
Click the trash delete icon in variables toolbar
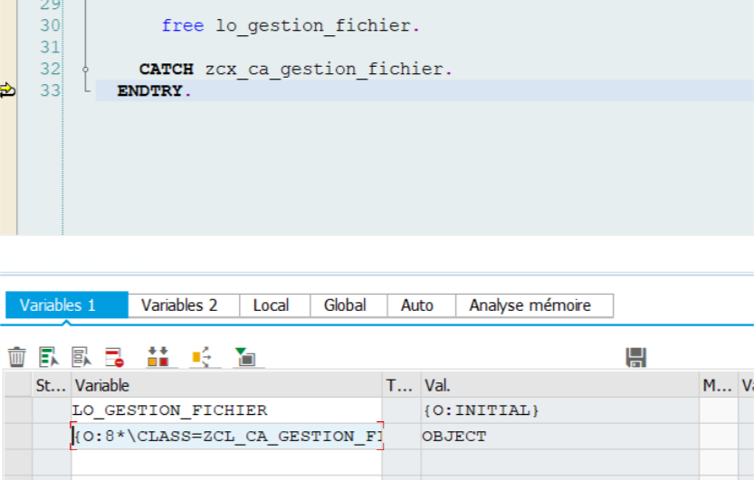[x=17, y=357]
